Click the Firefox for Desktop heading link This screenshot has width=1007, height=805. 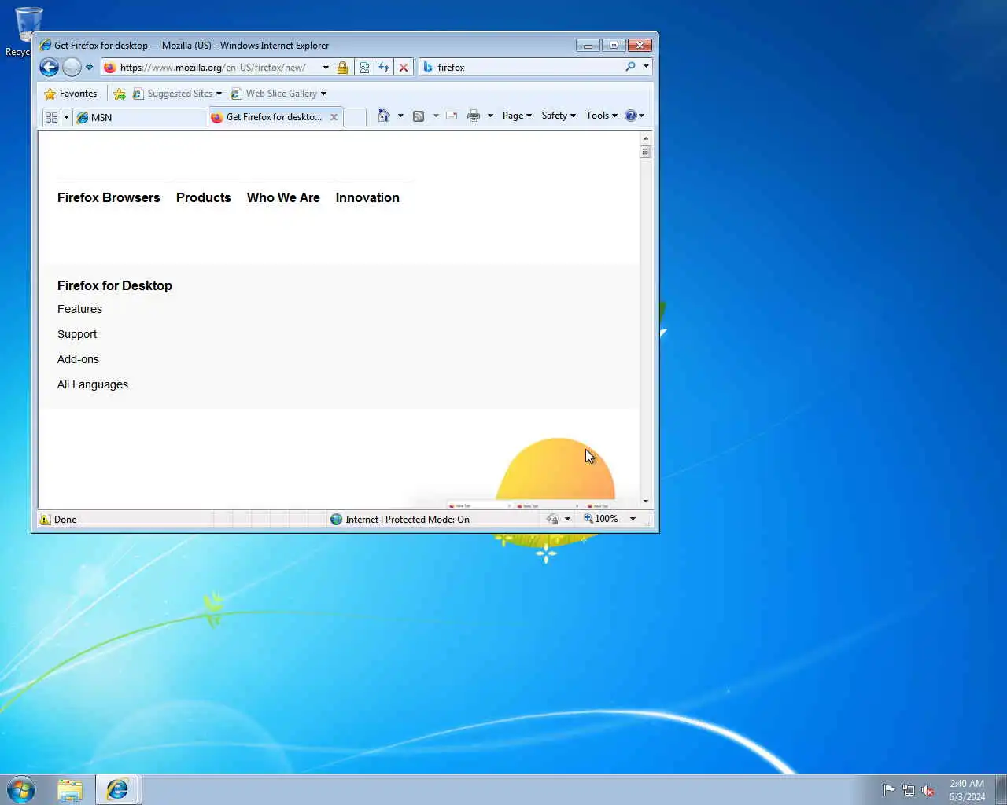coord(115,286)
